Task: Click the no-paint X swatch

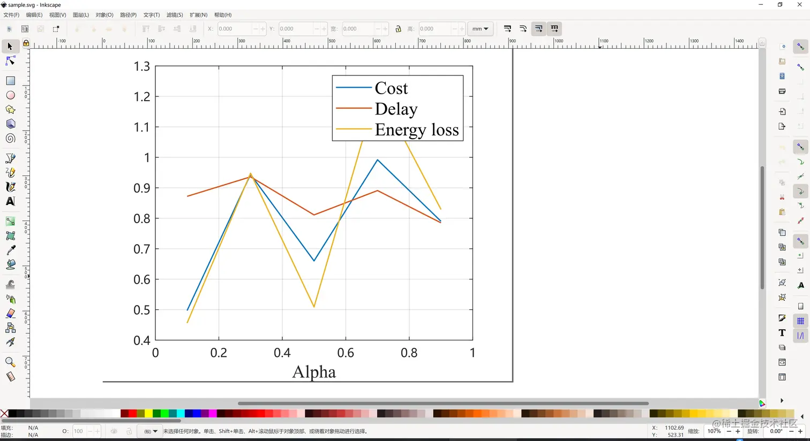Action: click(4, 414)
